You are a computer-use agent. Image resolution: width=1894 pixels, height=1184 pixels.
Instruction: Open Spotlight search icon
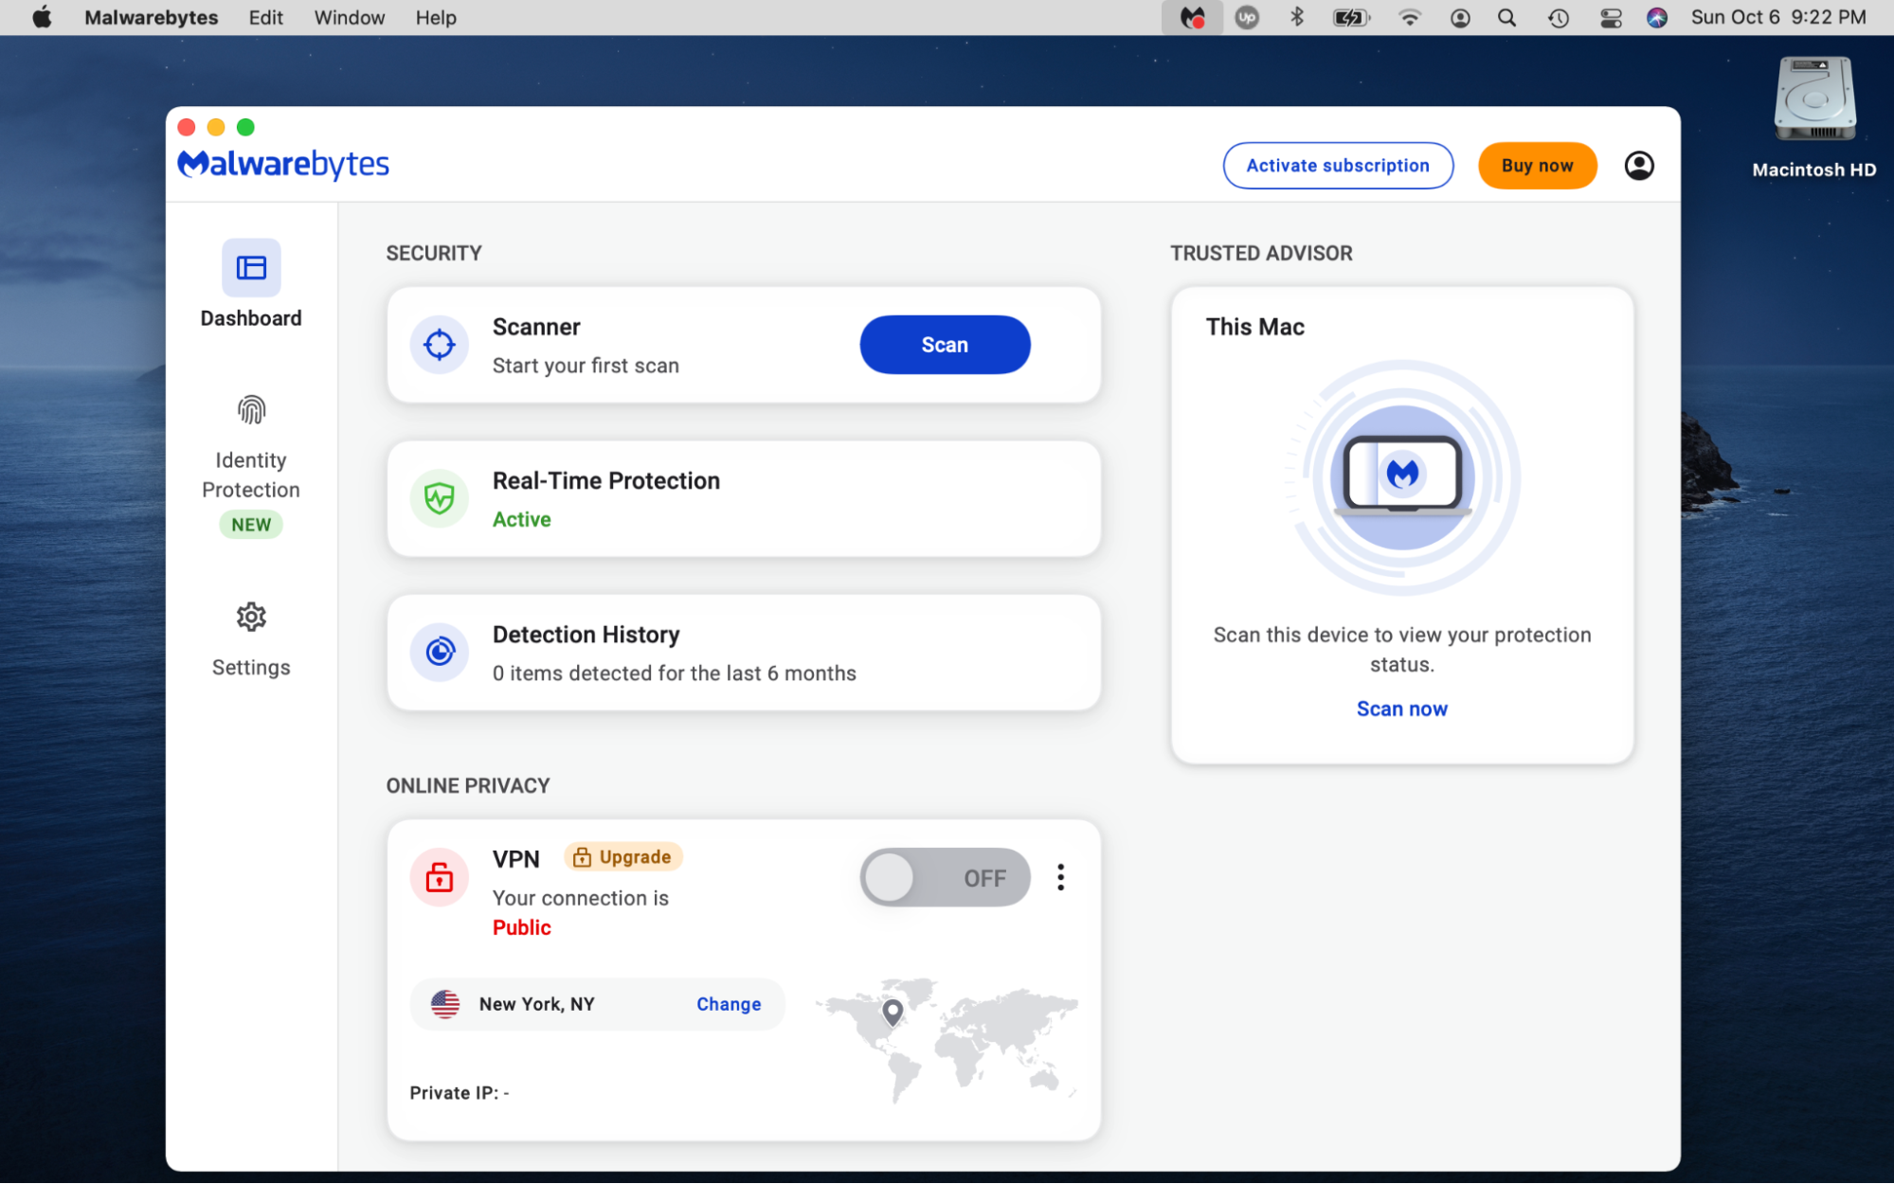(1506, 17)
